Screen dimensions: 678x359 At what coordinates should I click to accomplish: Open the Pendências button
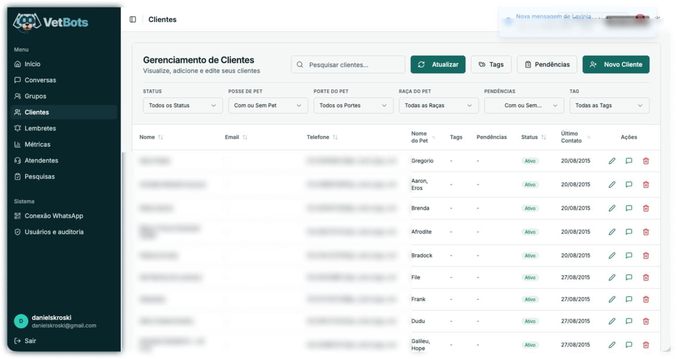(x=547, y=64)
